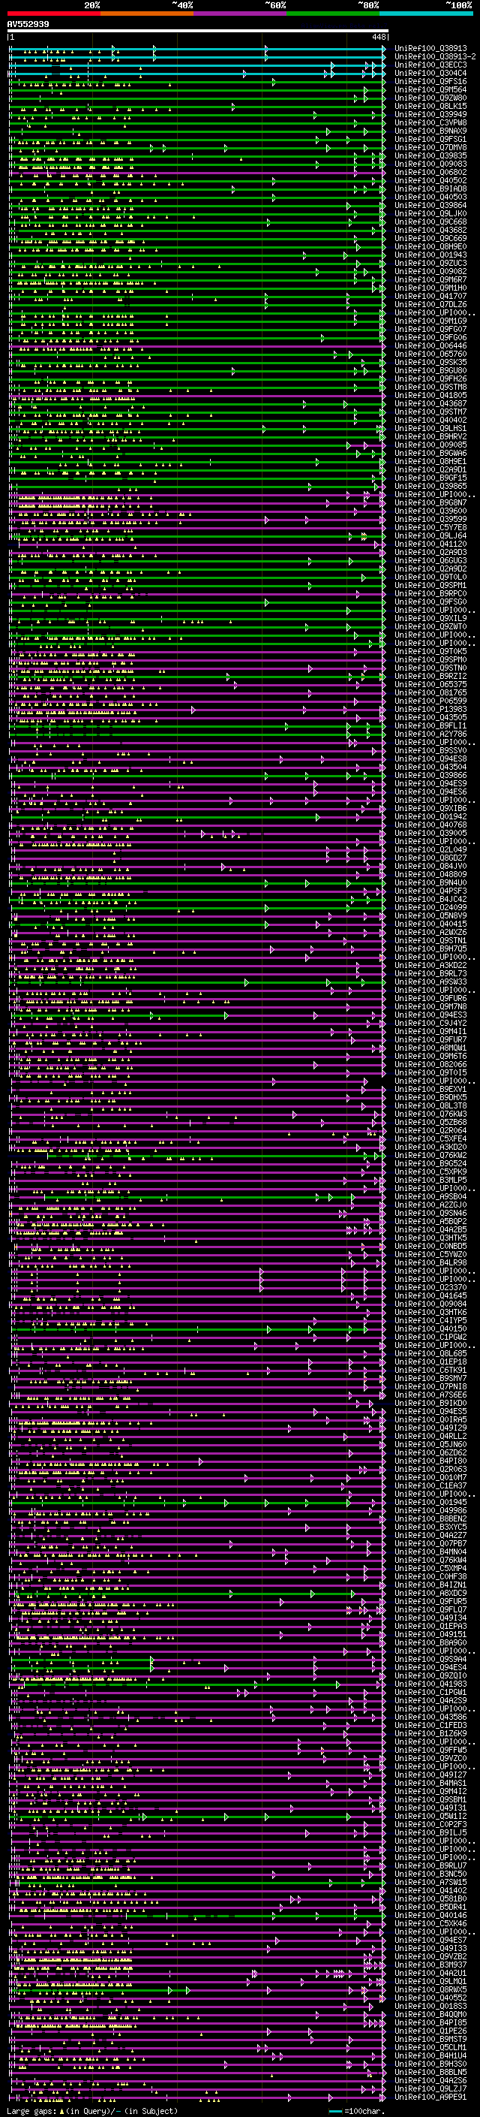This screenshot has width=480, height=2117.
Task: Select label UniRef100_B3M937
Action: pyautogui.click(x=430, y=1964)
